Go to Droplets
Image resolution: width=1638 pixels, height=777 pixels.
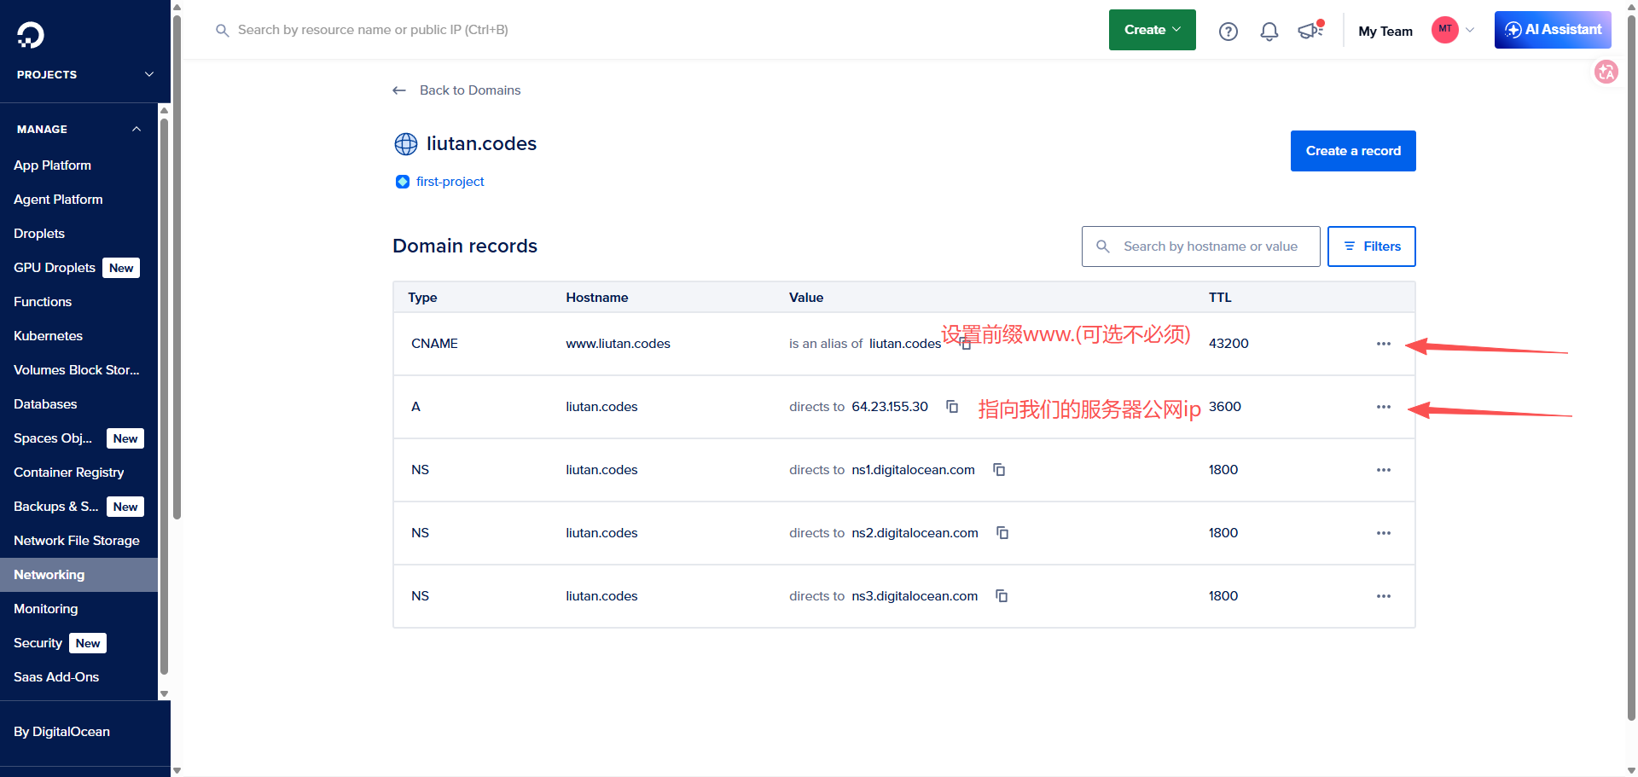click(x=39, y=234)
